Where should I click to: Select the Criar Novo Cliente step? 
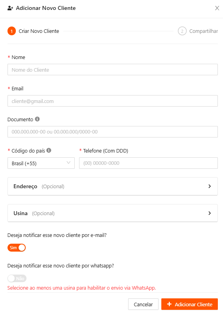click(39, 31)
